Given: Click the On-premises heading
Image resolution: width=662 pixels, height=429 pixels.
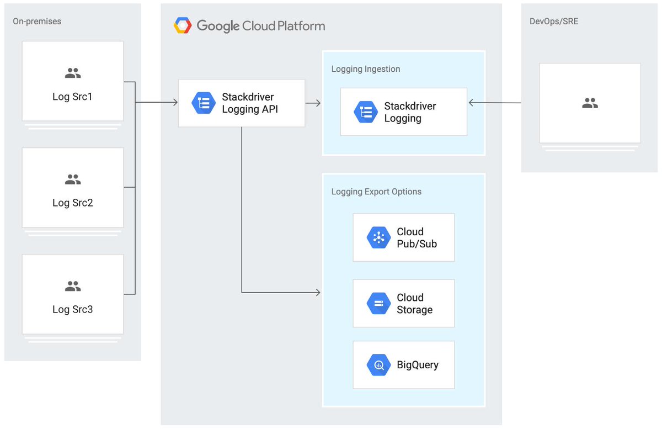Looking at the screenshot, I should tap(37, 22).
